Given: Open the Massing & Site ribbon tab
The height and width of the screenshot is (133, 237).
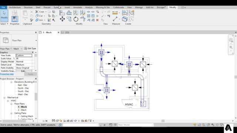Looking at the screenshot, I should click(103, 7).
